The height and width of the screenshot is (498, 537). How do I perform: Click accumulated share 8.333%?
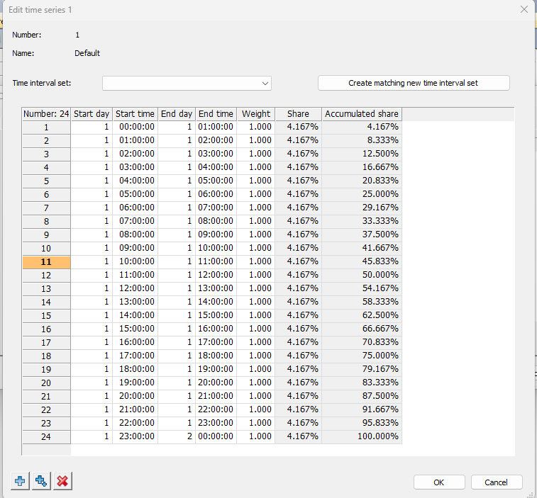(x=362, y=140)
